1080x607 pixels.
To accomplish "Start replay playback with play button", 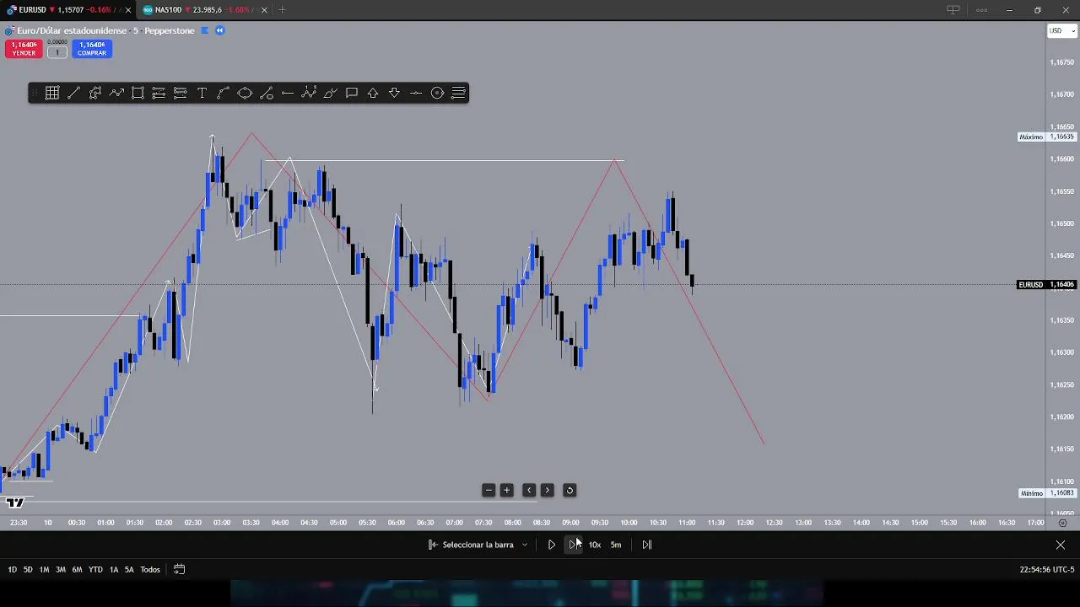I will 551,545.
